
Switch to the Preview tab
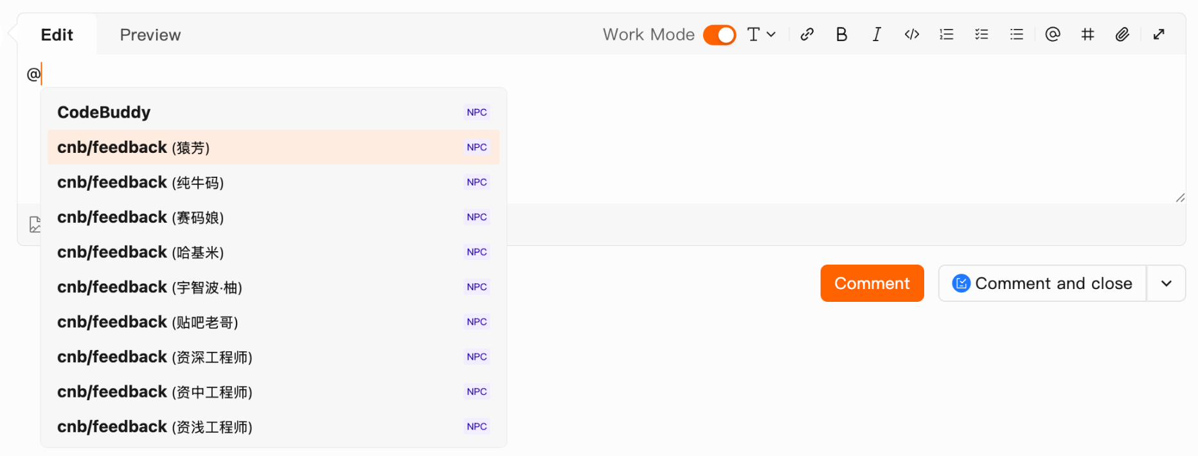click(150, 35)
